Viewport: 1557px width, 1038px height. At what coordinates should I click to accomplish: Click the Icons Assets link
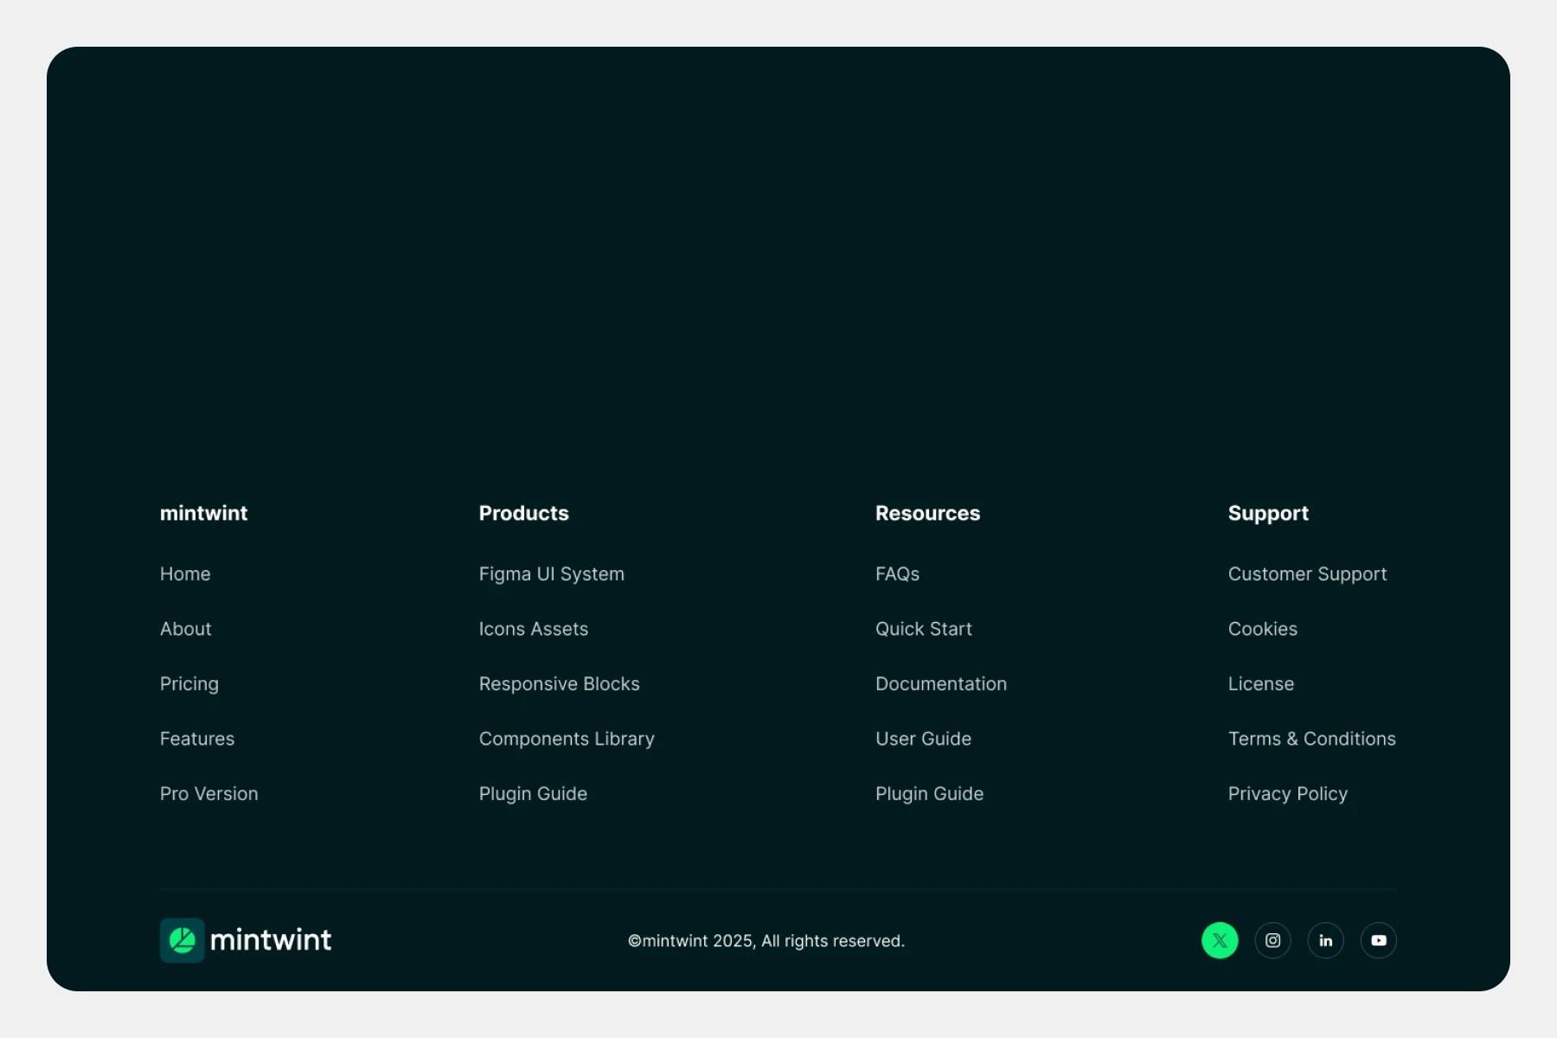[533, 629]
